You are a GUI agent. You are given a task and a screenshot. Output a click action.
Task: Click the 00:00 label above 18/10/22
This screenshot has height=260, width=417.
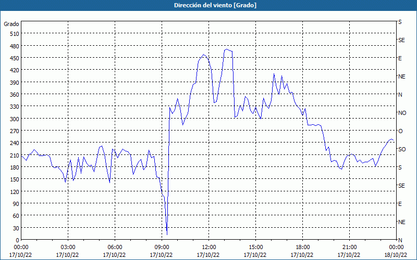(396, 248)
